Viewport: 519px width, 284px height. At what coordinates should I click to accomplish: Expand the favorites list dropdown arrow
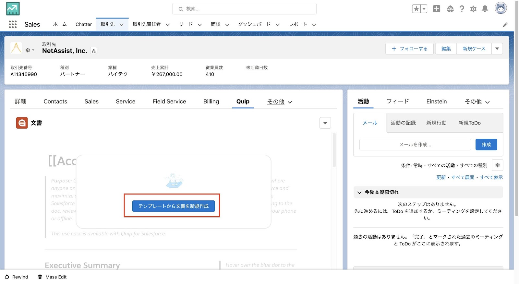(424, 9)
